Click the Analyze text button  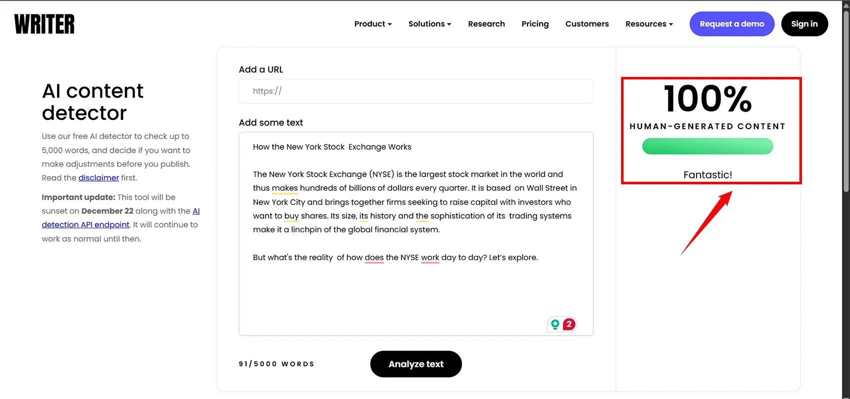pyautogui.click(x=415, y=364)
